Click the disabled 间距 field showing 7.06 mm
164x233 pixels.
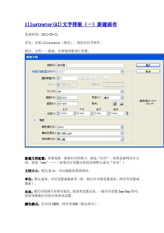click(67, 85)
